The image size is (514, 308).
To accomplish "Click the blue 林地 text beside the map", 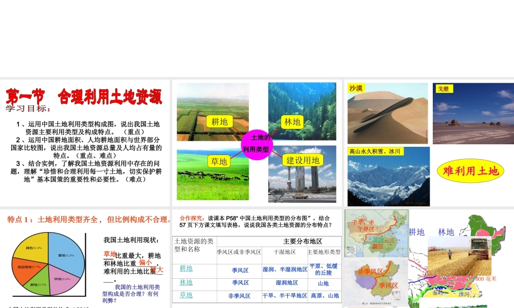I will pos(446,232).
